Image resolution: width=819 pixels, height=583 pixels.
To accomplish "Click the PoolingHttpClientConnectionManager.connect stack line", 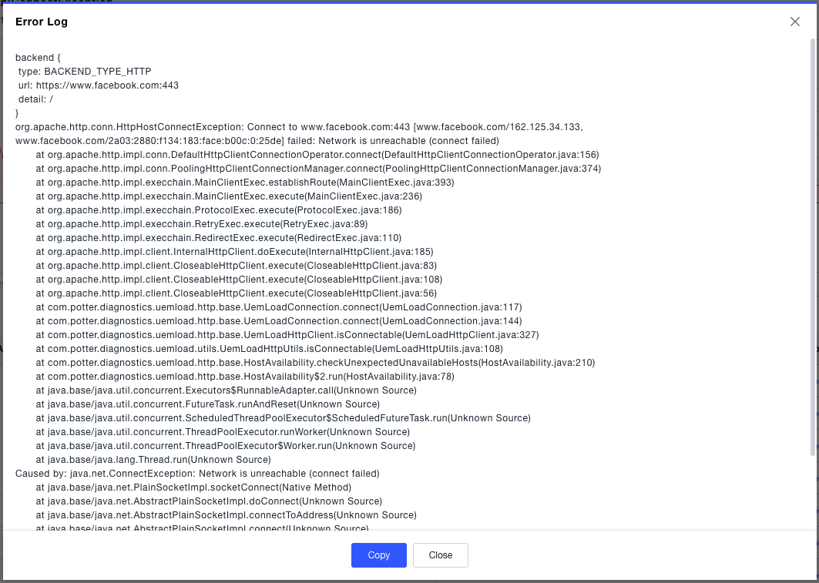I will pyautogui.click(x=318, y=169).
